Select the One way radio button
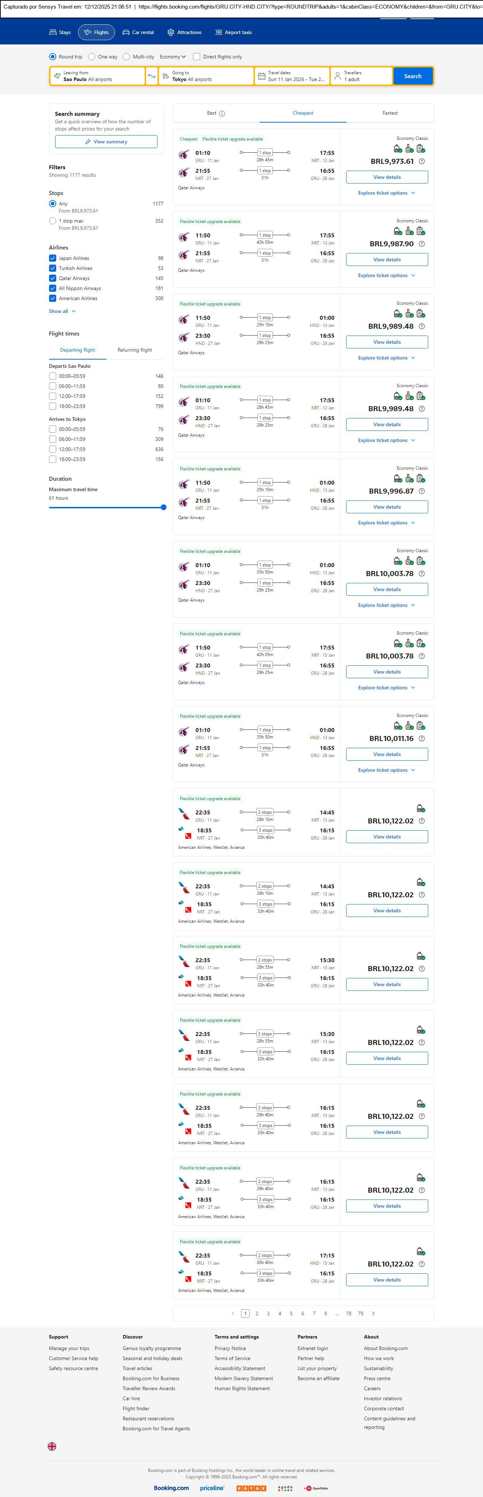The width and height of the screenshot is (483, 1497). click(x=92, y=57)
